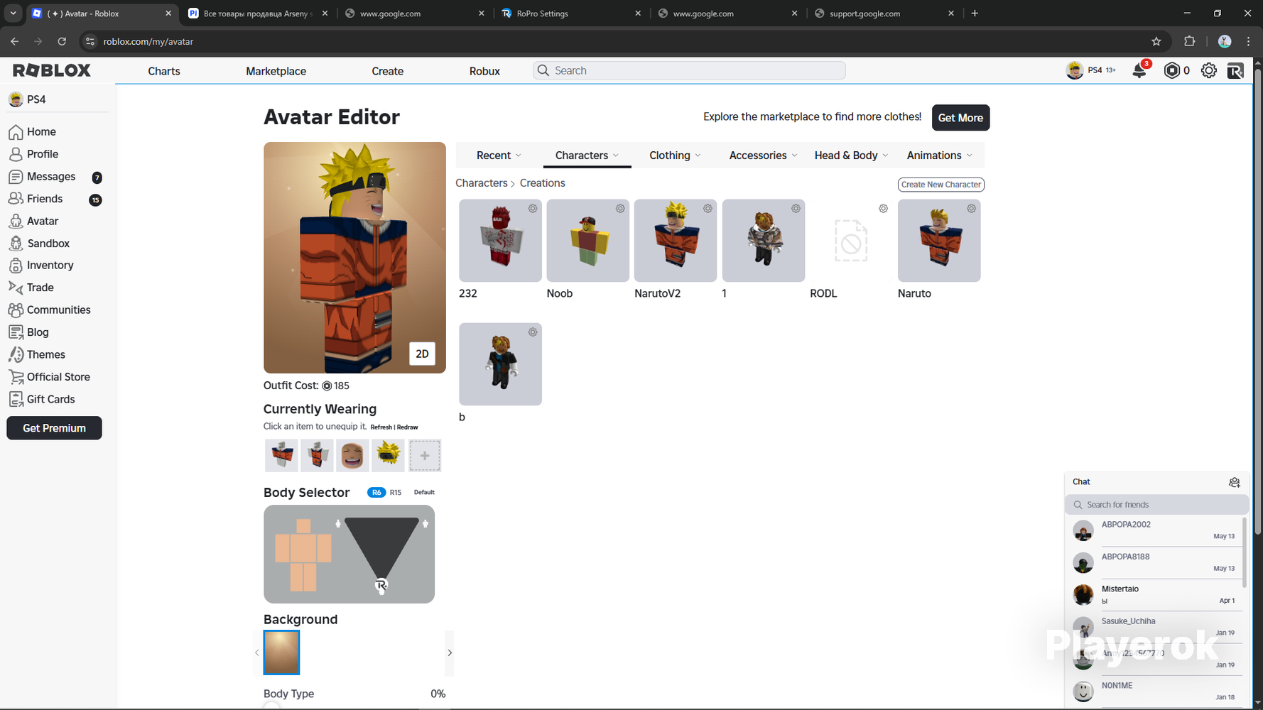Click the Roblox search field
The width and height of the screenshot is (1263, 710).
(x=689, y=70)
